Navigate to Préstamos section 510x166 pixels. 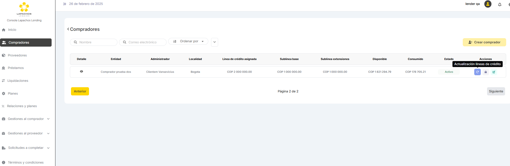tap(16, 68)
